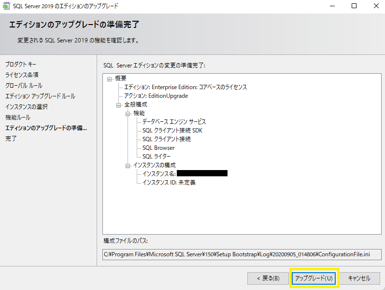Minimize the setup window
This screenshot has height=290, width=385.
pos(332,6)
